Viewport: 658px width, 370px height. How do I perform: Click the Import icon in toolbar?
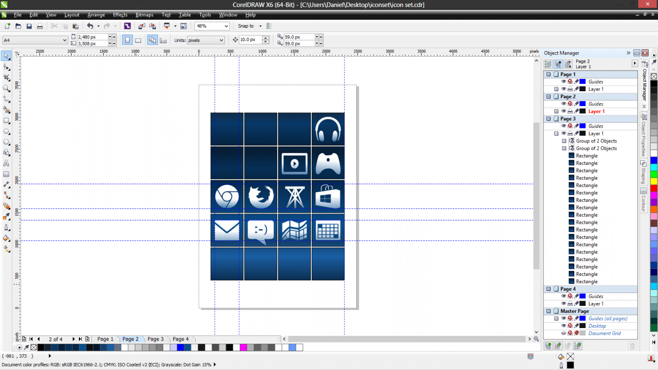142,26
